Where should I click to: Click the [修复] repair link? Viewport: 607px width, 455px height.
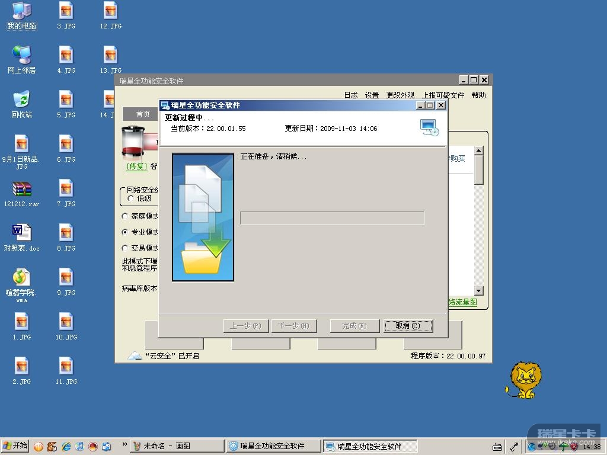137,166
